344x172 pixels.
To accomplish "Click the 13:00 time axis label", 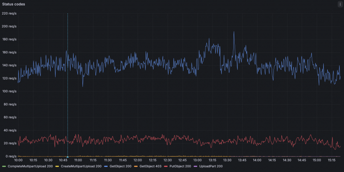I will coord(198,160).
